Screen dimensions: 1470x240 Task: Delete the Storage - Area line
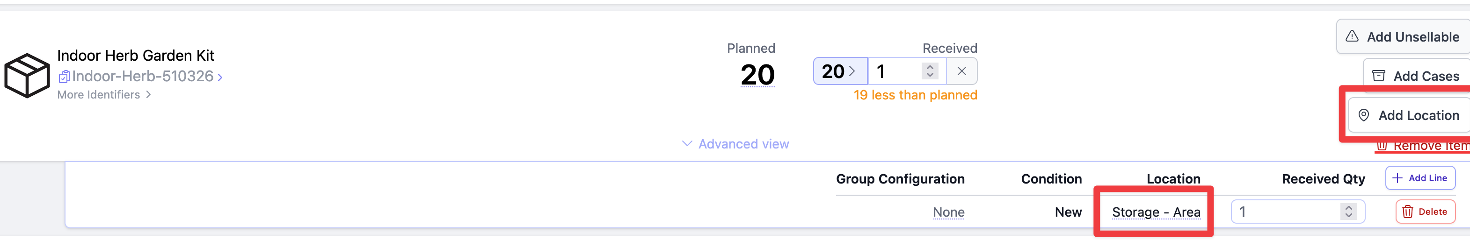tap(1425, 212)
